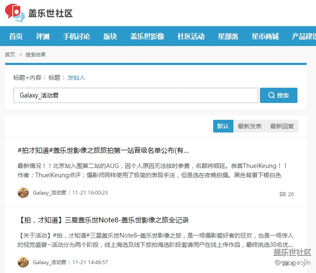The width and height of the screenshot is (316, 273).
Task: Open post 【拍，才知道】三星盖乐世Note8-盖乐世影像之旅全记录
Action: click(103, 220)
